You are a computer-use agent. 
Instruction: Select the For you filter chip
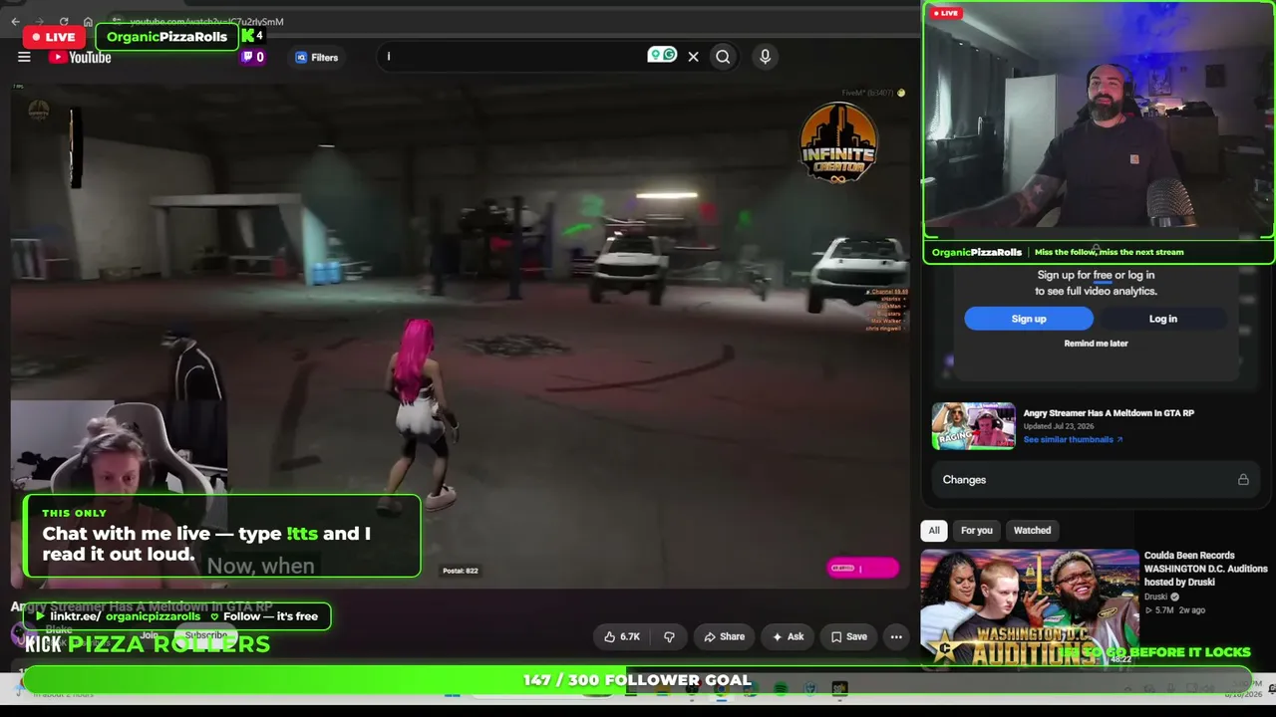coord(977,531)
